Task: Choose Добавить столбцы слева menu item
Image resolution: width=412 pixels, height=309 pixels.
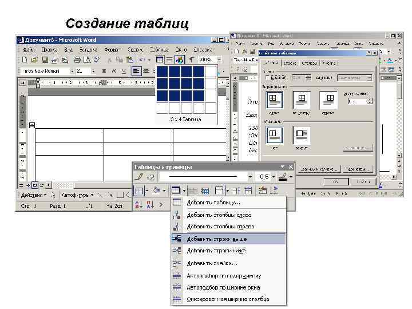Action: (228, 215)
